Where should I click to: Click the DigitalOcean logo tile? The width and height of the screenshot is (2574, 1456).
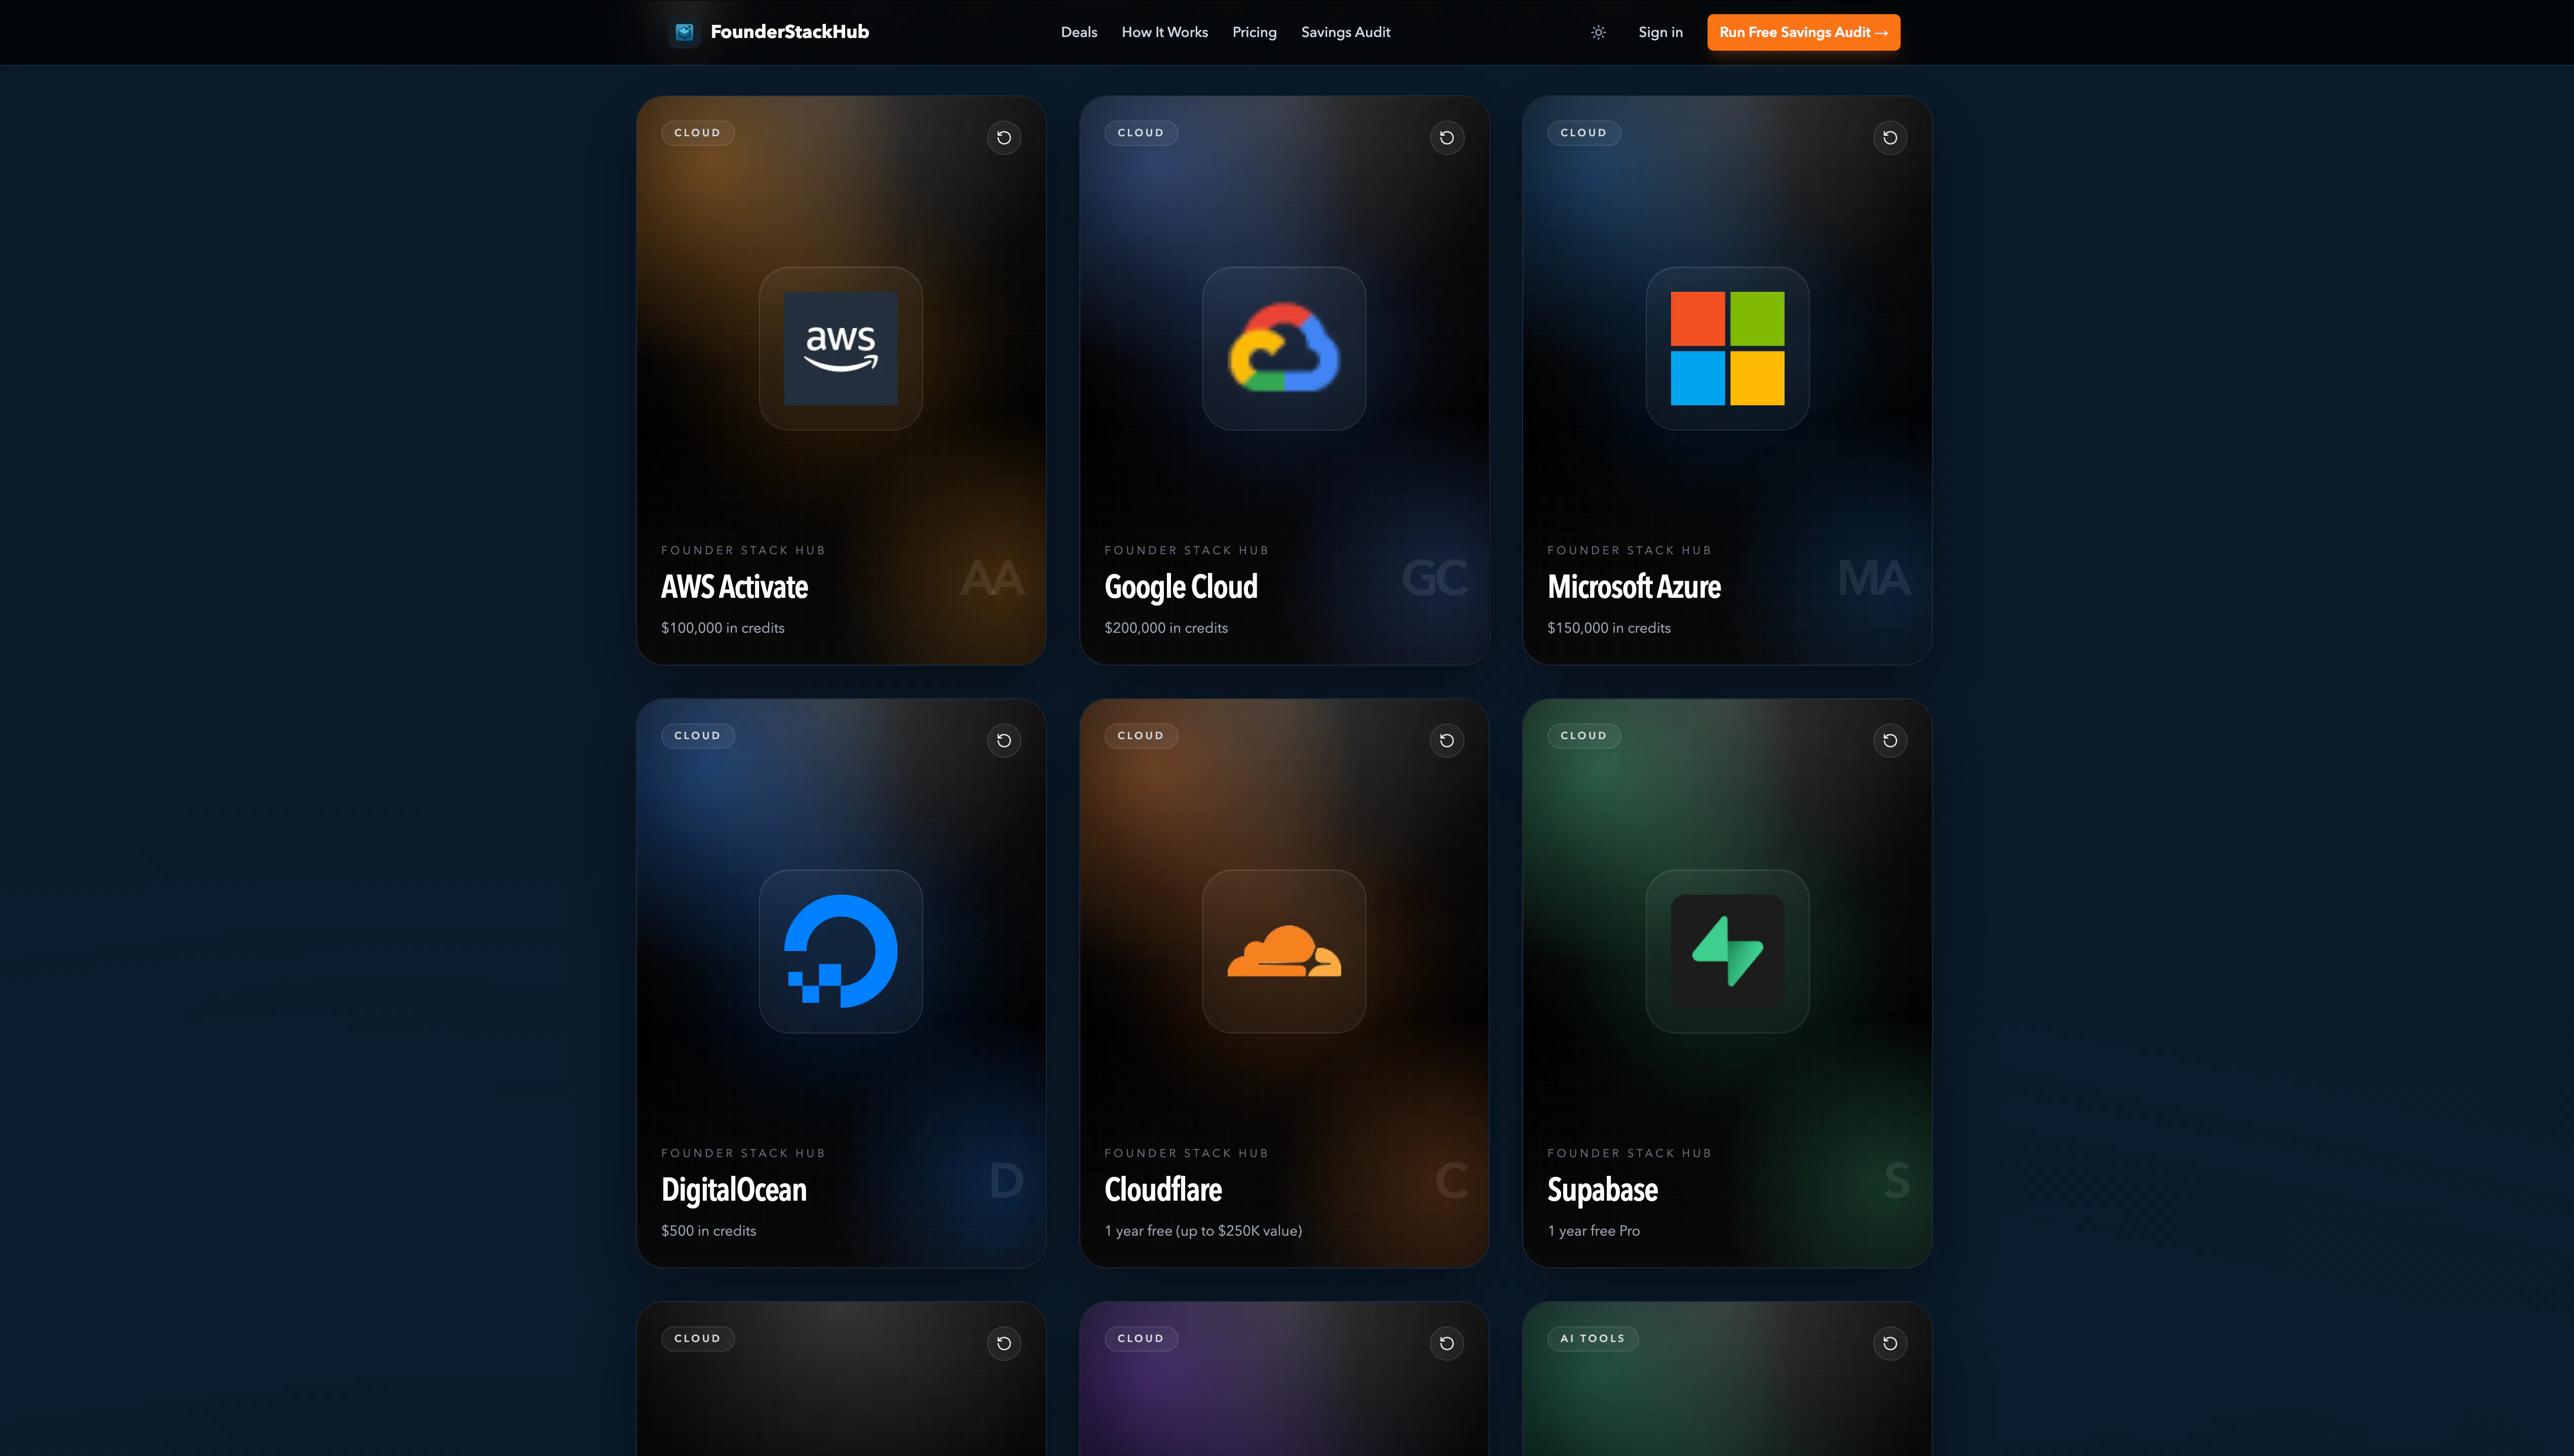[x=840, y=951]
